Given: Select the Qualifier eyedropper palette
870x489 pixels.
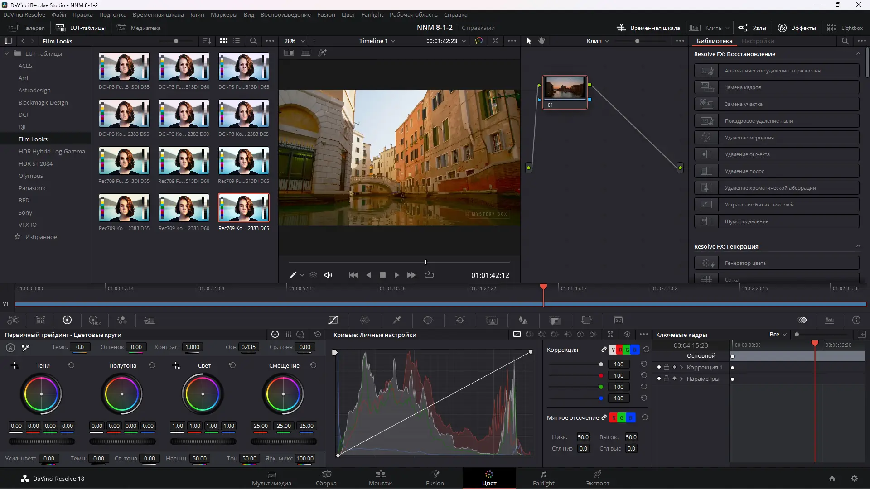Looking at the screenshot, I should tap(396, 321).
